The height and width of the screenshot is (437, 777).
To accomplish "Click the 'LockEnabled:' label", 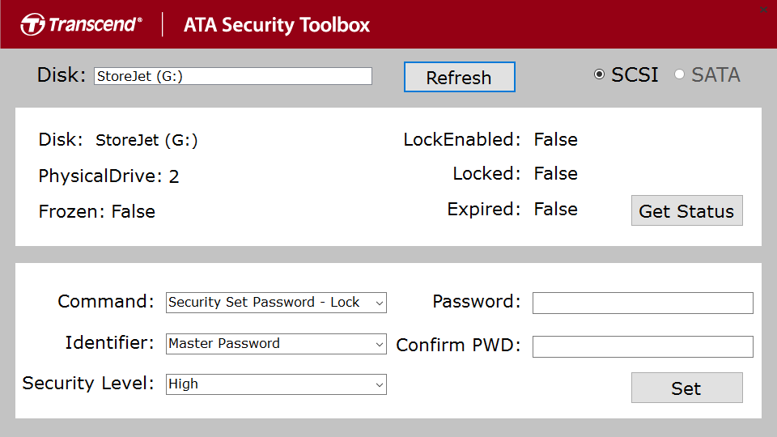I will (x=462, y=140).
